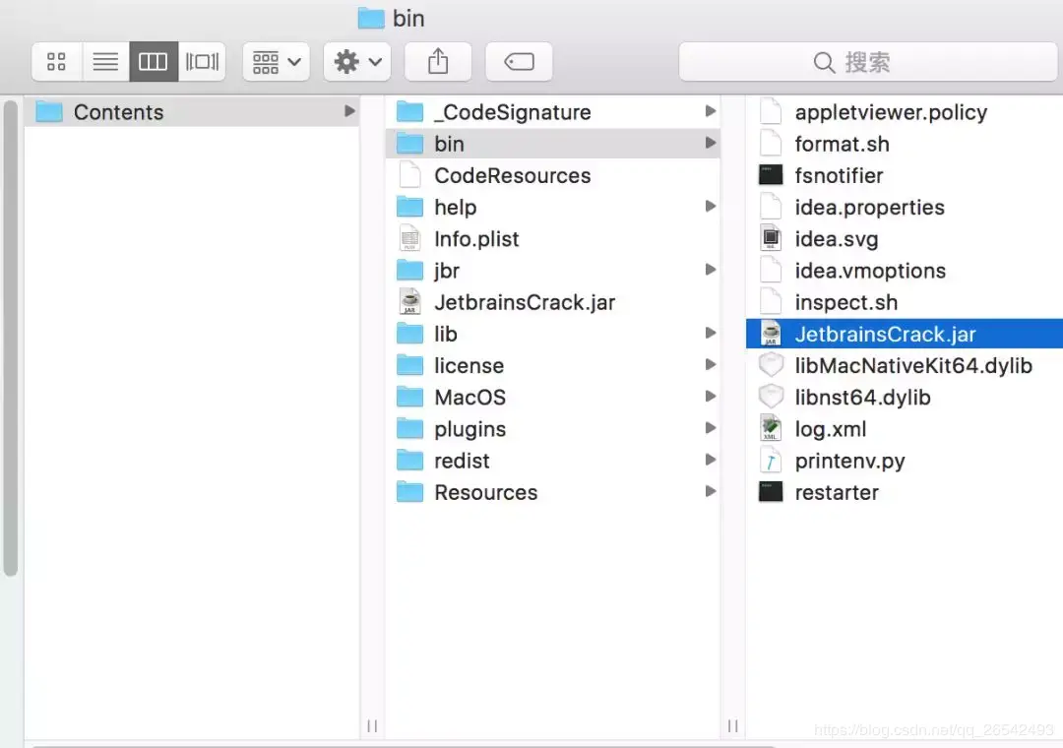Select highlighted JetbrainsCrack.jar in bin column
This screenshot has height=748, width=1063.
(x=905, y=334)
